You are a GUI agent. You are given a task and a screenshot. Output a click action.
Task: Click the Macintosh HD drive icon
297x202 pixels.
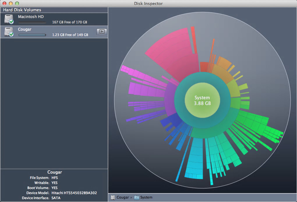click(9, 19)
